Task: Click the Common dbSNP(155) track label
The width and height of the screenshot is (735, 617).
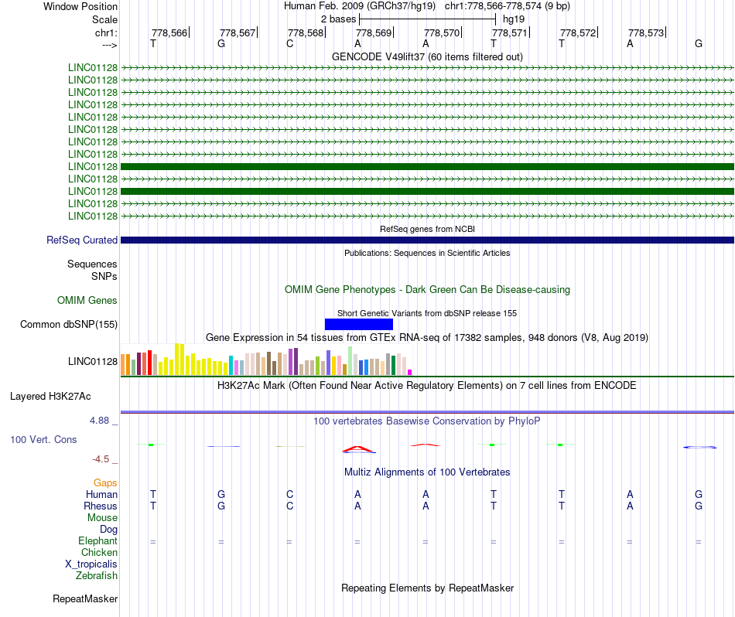Action: (x=69, y=324)
